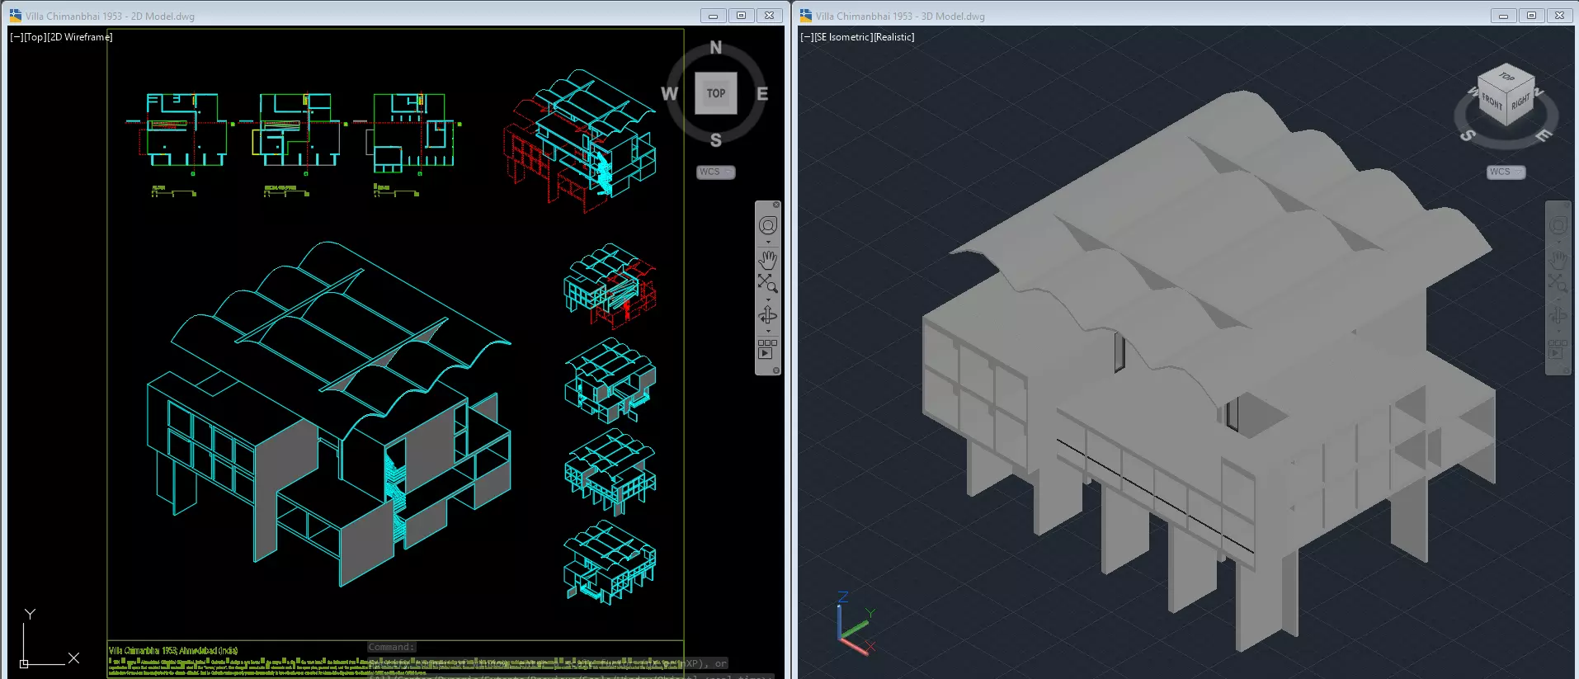Viewport: 1579px width, 679px height.
Task: Click the TOP face of 2D Model ViewCube
Action: (715, 93)
